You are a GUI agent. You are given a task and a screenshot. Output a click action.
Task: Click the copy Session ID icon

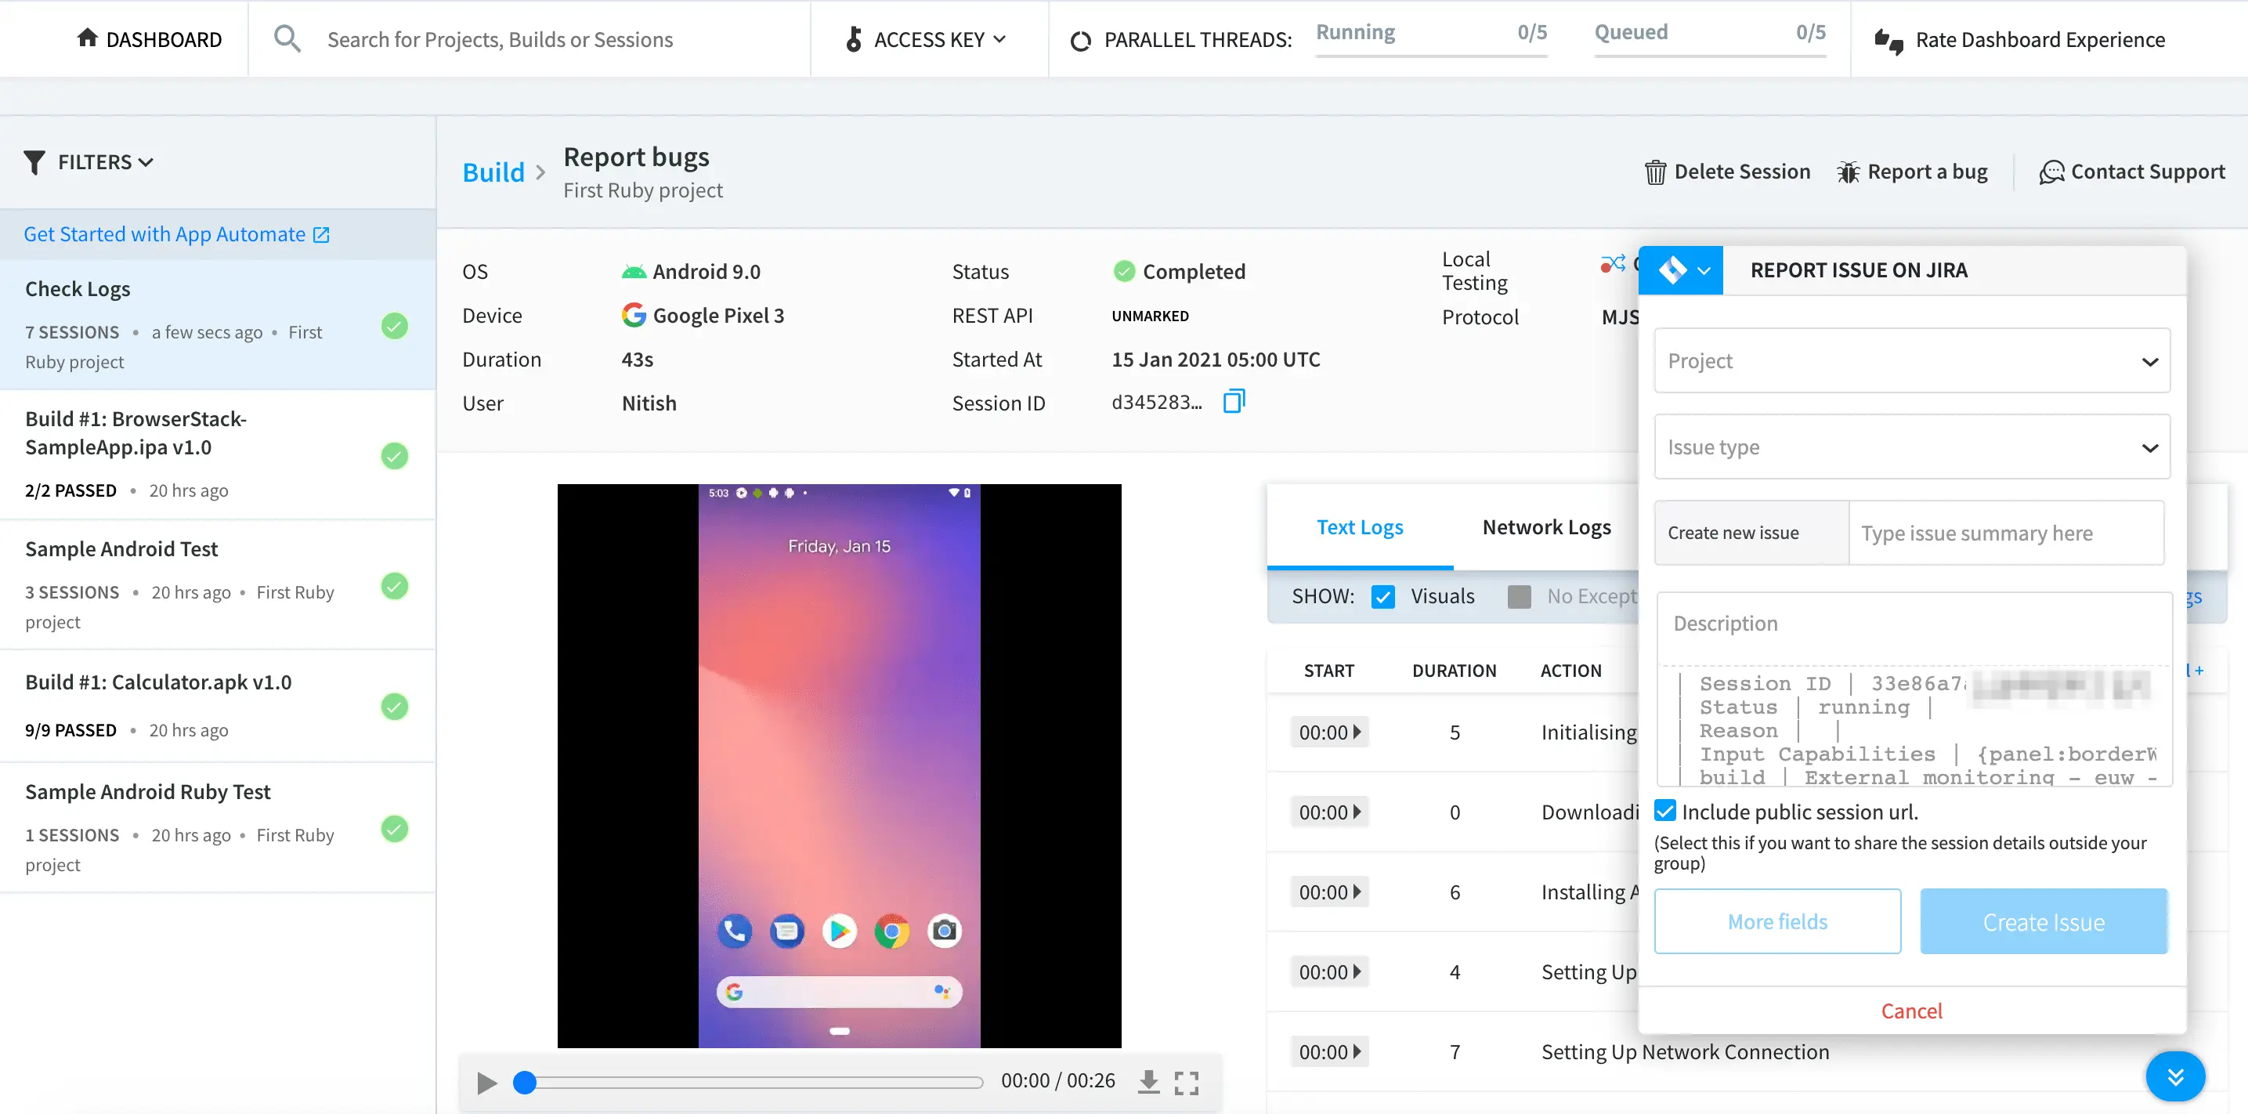coord(1233,402)
